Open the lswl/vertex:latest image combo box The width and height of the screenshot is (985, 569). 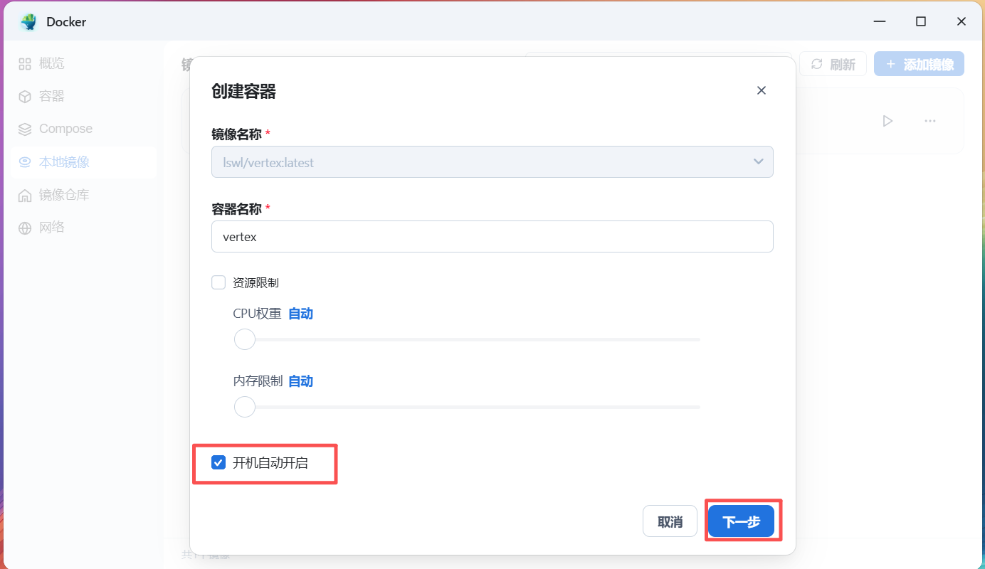click(x=484, y=162)
